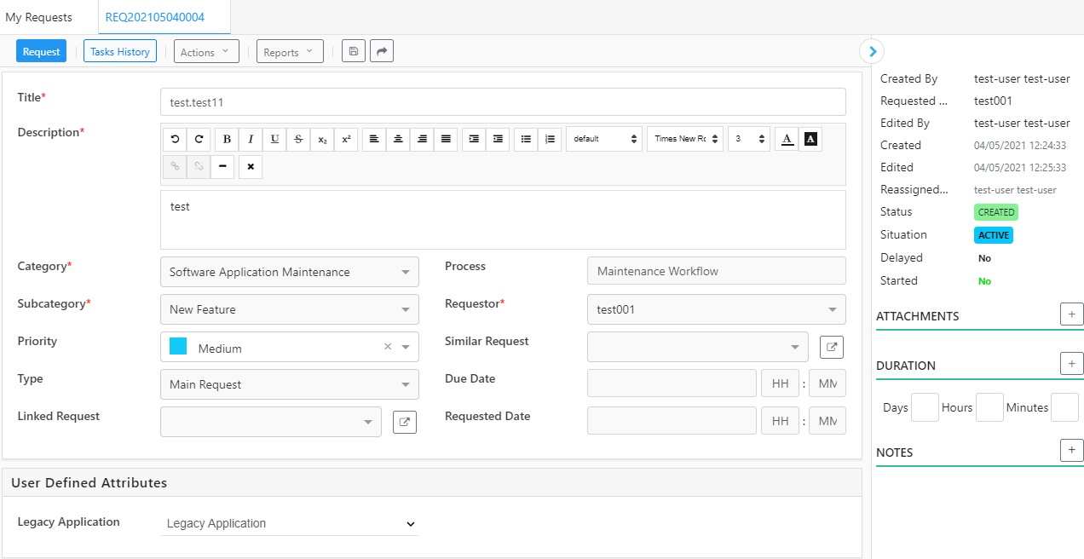1084x559 pixels.
Task: Click the save disk icon in toolbar
Action: click(x=354, y=52)
